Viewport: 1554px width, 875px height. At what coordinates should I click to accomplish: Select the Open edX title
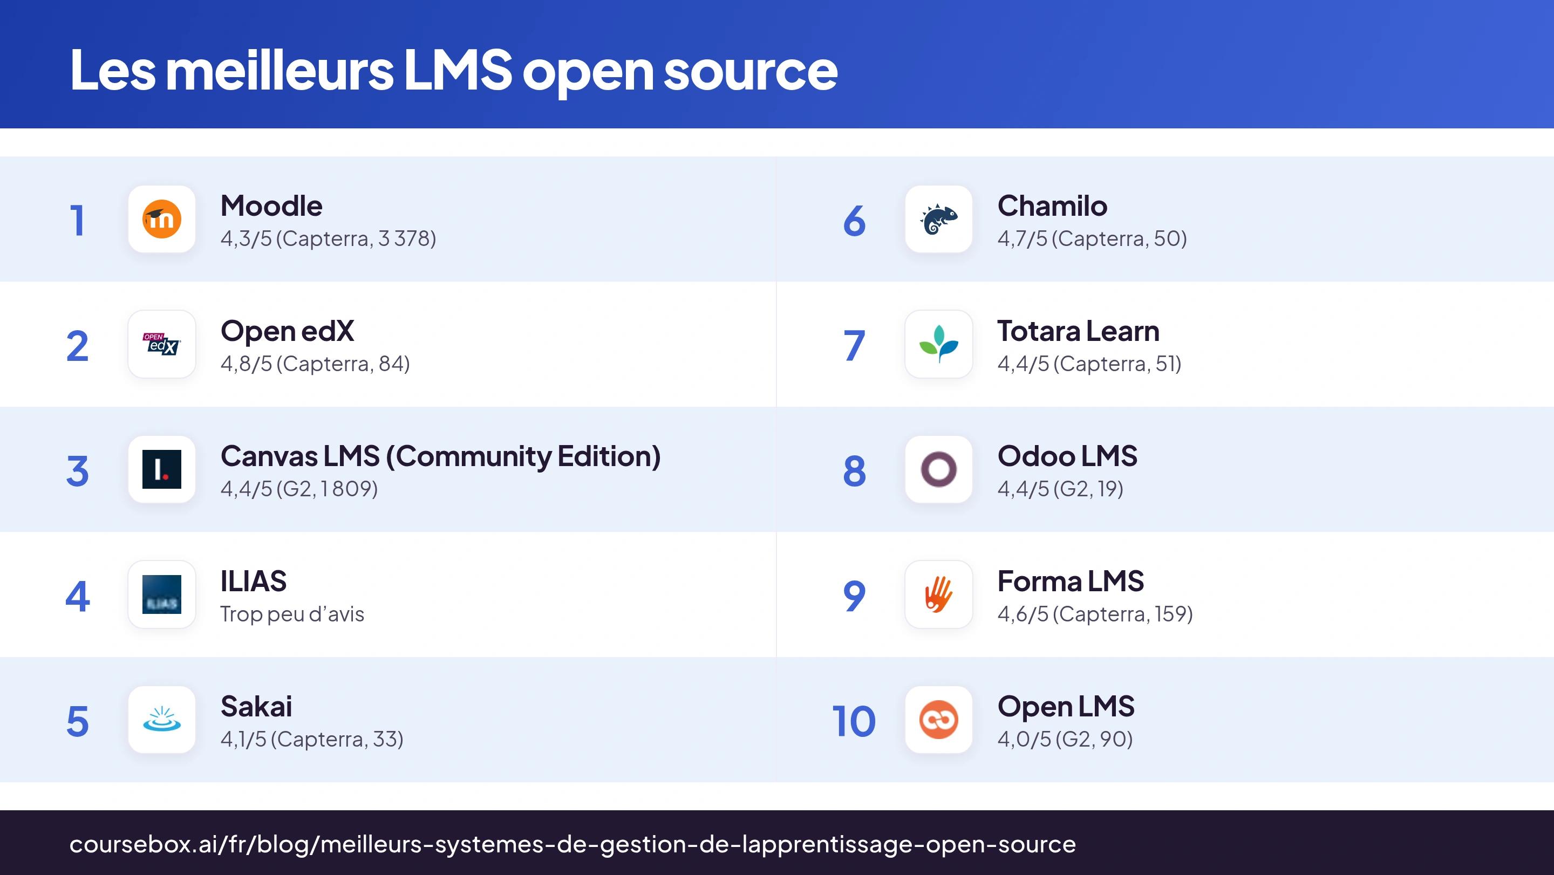(x=287, y=332)
